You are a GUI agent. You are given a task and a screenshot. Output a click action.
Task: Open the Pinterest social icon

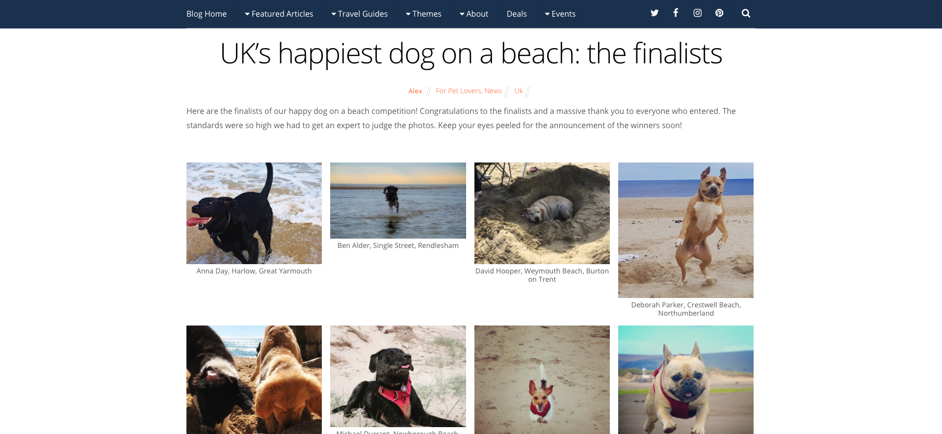coord(719,13)
